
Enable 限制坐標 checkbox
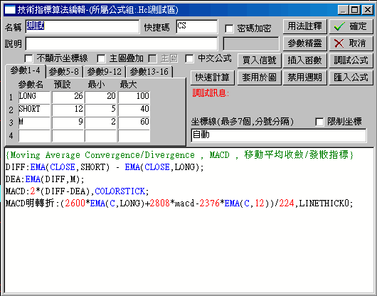pyautogui.click(x=319, y=122)
